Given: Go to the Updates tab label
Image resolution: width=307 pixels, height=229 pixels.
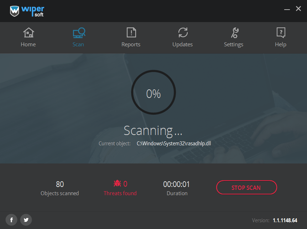Looking at the screenshot, I should [x=183, y=45].
